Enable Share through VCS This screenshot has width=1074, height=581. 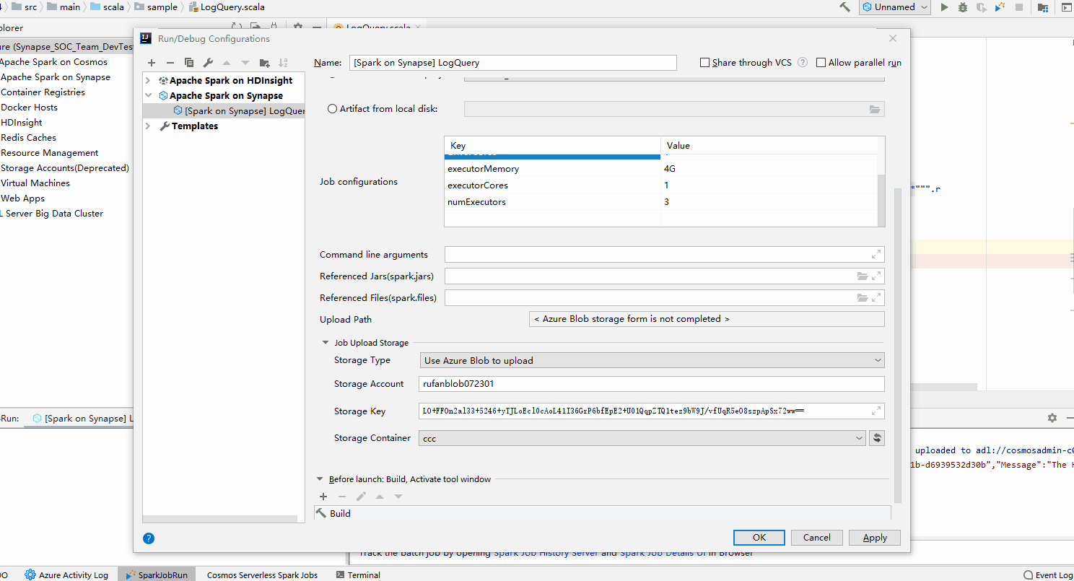704,62
